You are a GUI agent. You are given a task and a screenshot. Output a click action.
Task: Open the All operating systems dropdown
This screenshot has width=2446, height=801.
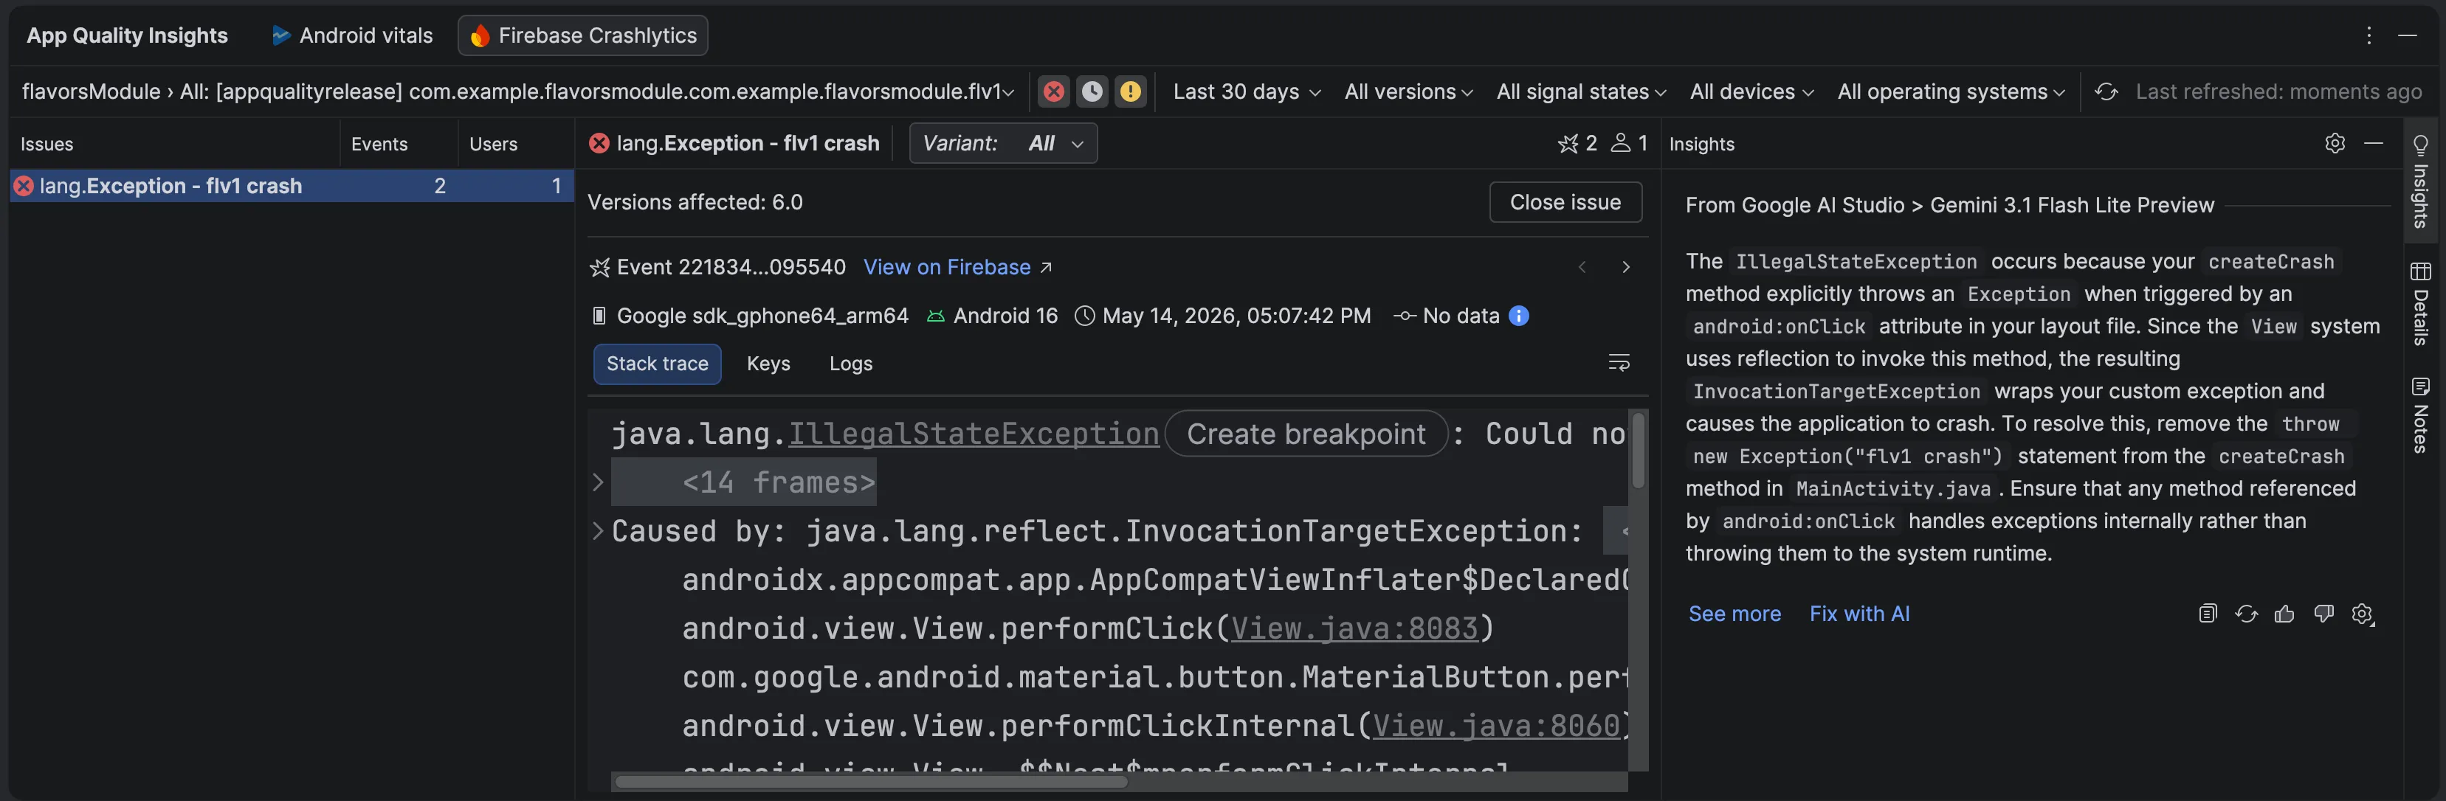point(1951,92)
